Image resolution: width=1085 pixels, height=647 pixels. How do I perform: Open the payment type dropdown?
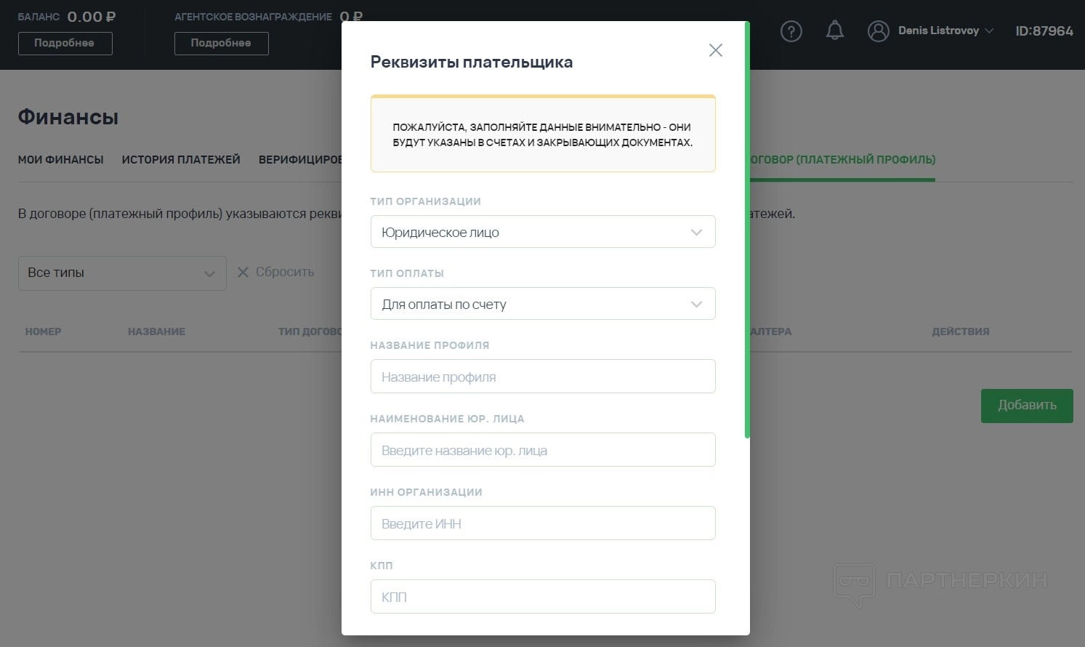click(542, 304)
